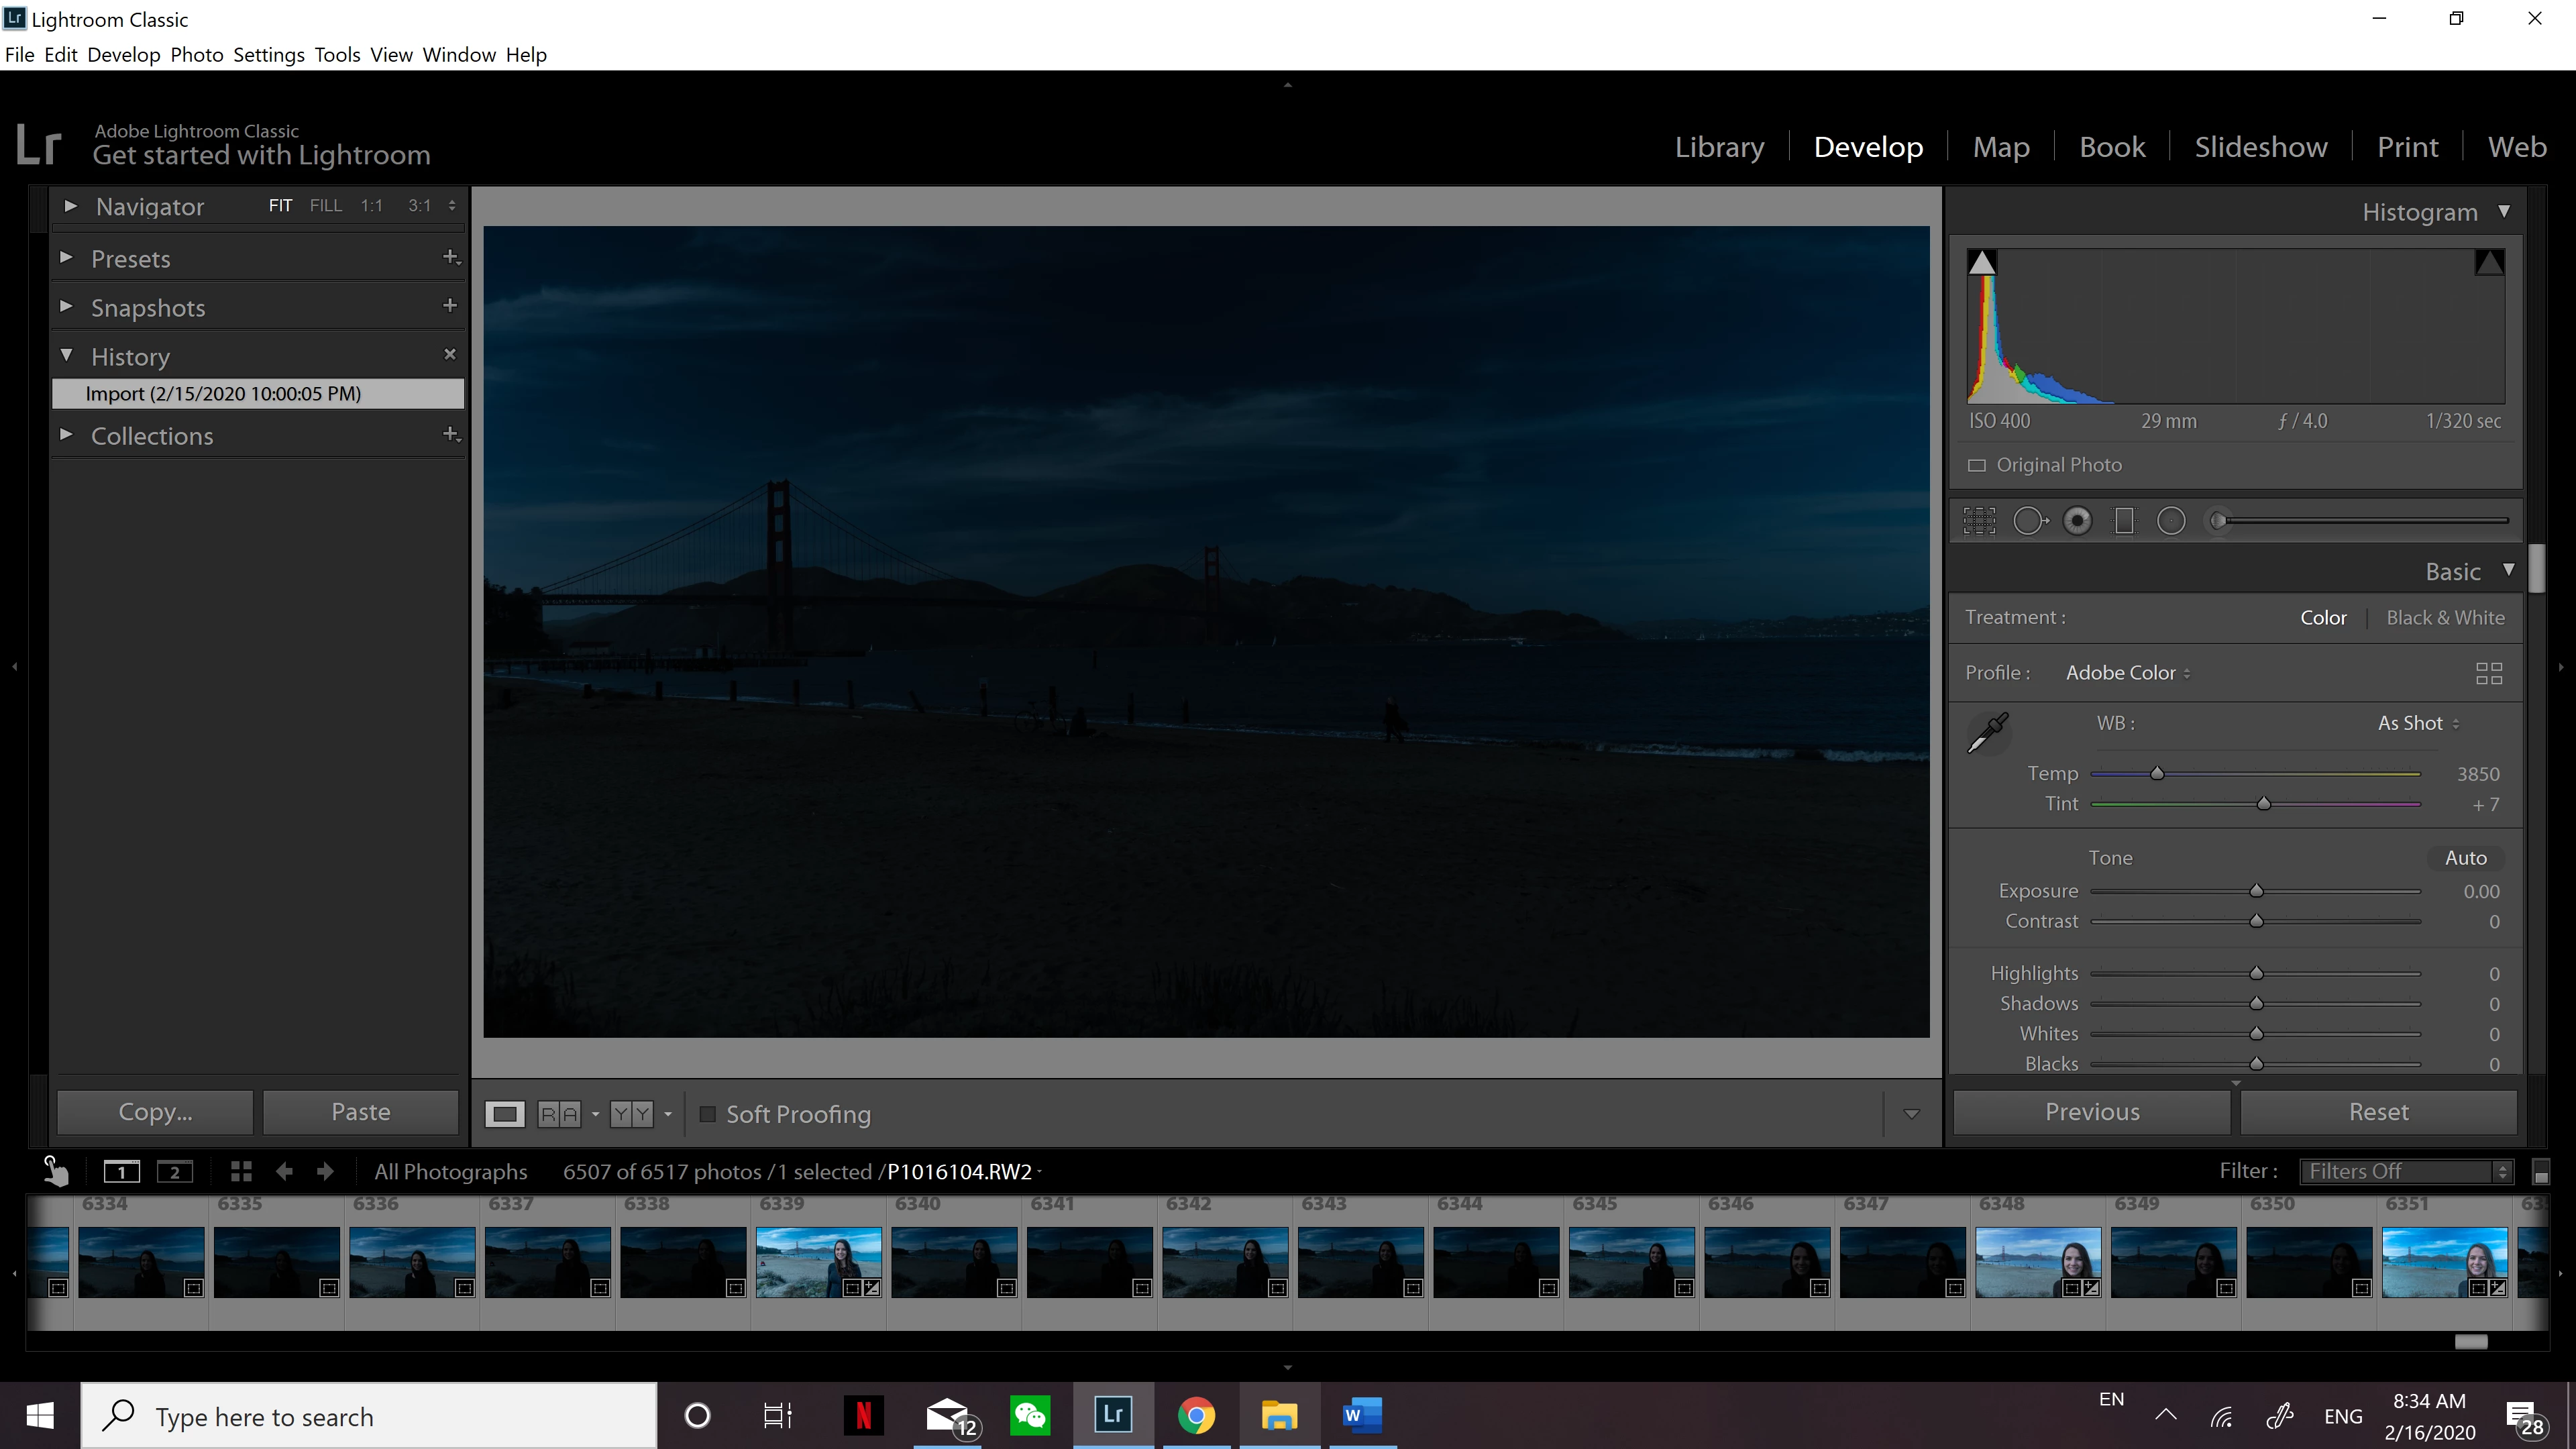Select the Graduated Filter tool
Image resolution: width=2576 pixels, height=1449 pixels.
[2124, 521]
